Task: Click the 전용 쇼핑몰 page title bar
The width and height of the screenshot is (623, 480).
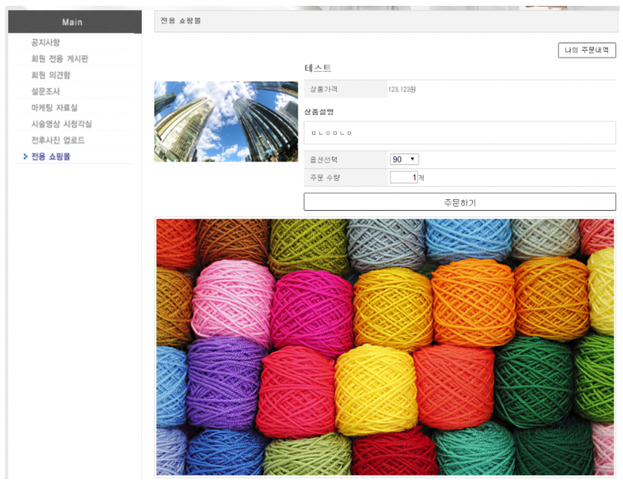Action: pos(385,20)
